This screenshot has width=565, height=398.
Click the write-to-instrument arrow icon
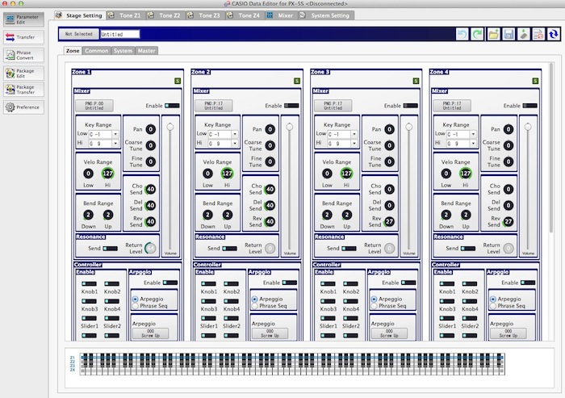524,34
